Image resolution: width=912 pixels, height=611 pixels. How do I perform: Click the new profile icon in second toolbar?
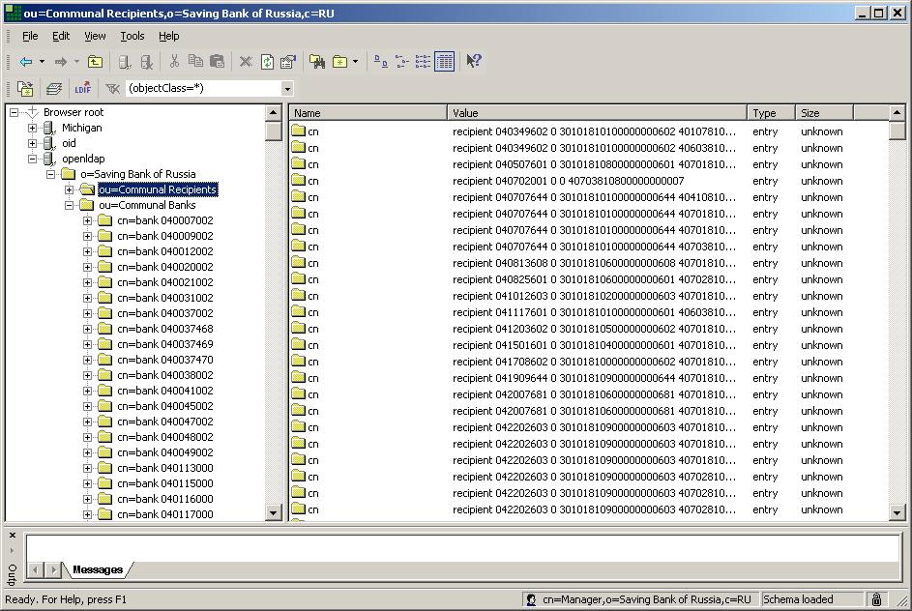(x=25, y=88)
